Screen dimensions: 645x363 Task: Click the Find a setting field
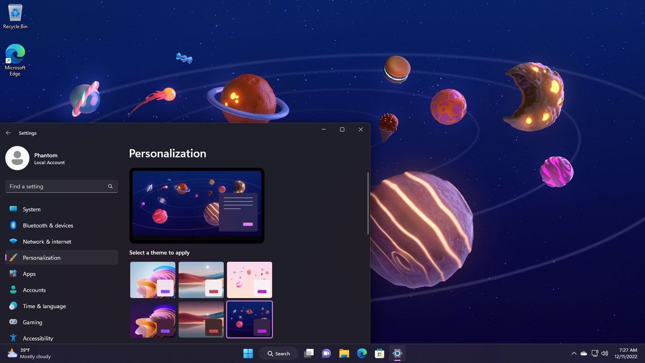pyautogui.click(x=56, y=186)
